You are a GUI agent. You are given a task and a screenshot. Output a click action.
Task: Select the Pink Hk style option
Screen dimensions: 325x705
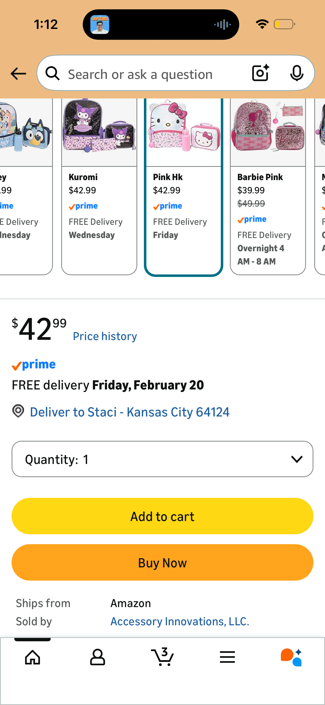pos(184,186)
